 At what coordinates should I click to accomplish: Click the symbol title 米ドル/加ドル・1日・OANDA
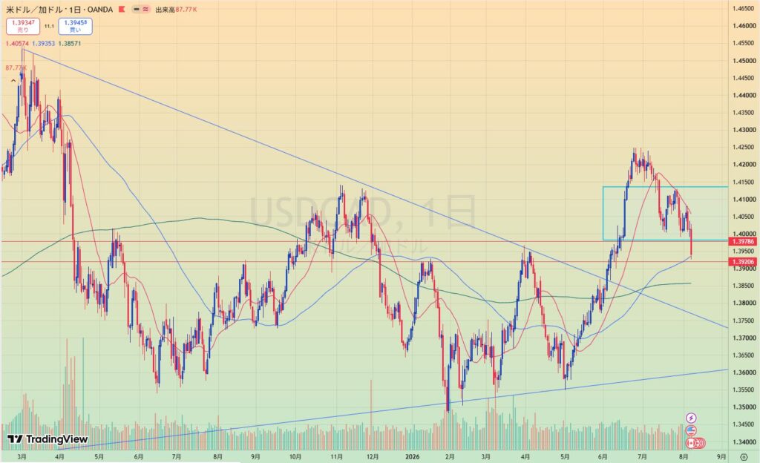[x=59, y=9]
